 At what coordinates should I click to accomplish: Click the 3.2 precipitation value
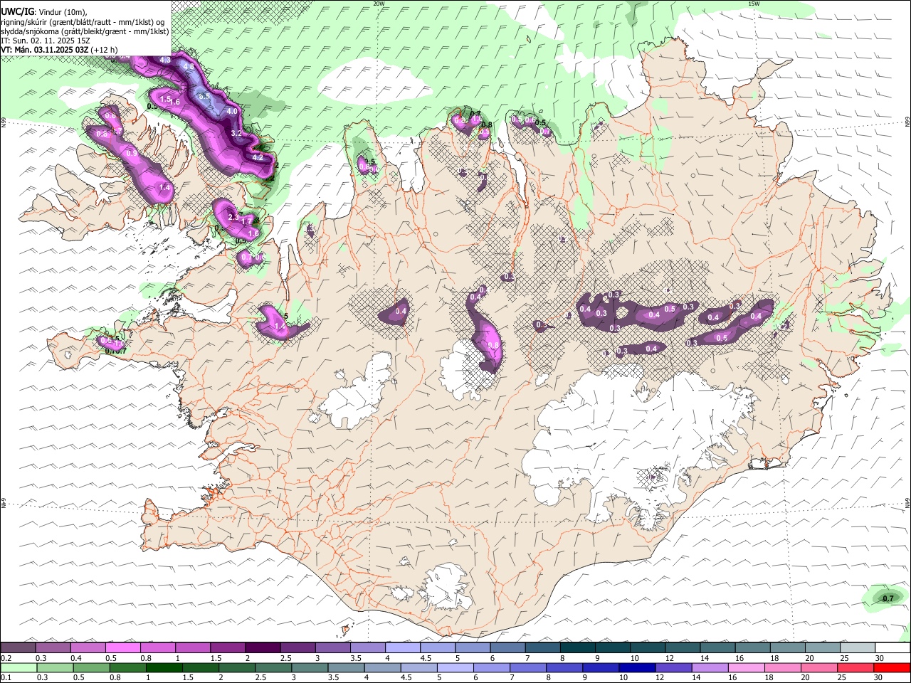tap(237, 133)
